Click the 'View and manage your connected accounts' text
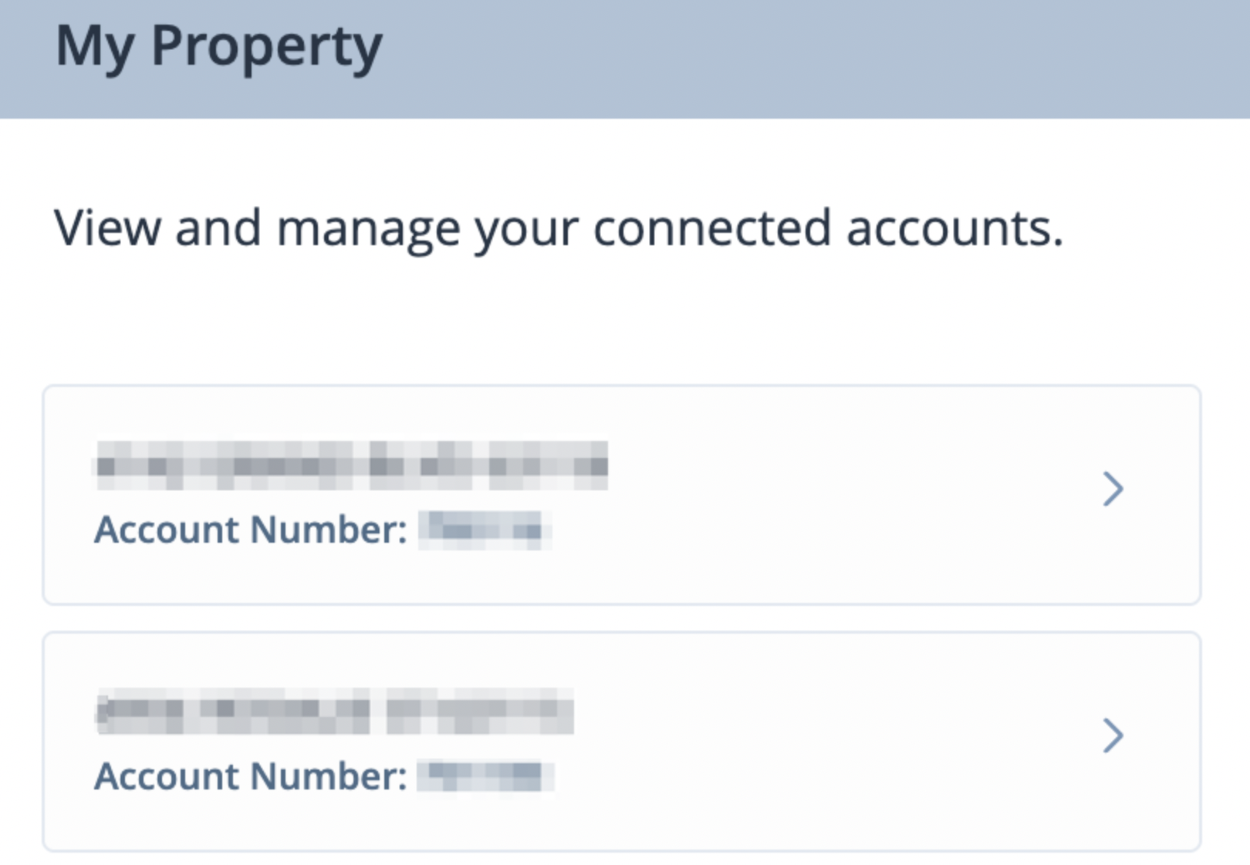This screenshot has height=865, width=1250. [x=559, y=229]
